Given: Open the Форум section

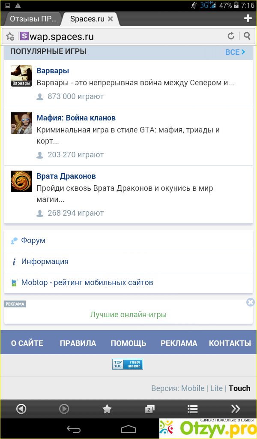Looking at the screenshot, I should (x=33, y=241).
